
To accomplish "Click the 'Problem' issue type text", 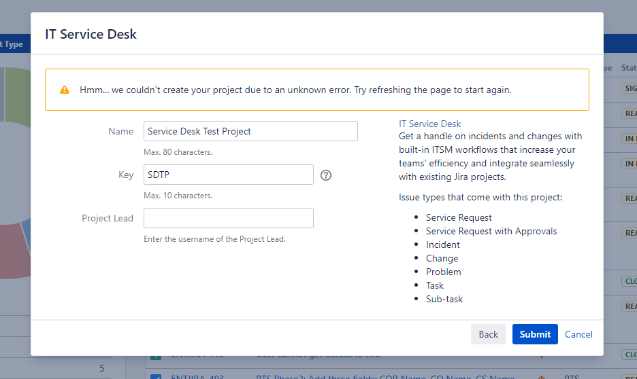I will coord(443,272).
